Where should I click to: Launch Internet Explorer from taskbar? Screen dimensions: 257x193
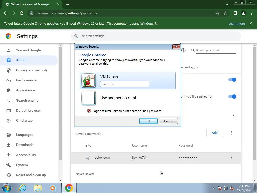point(22,188)
